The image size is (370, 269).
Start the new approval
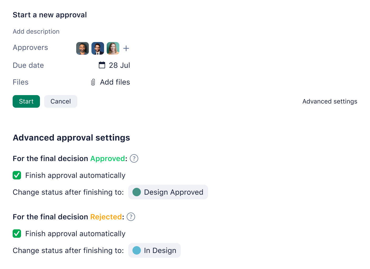click(26, 101)
